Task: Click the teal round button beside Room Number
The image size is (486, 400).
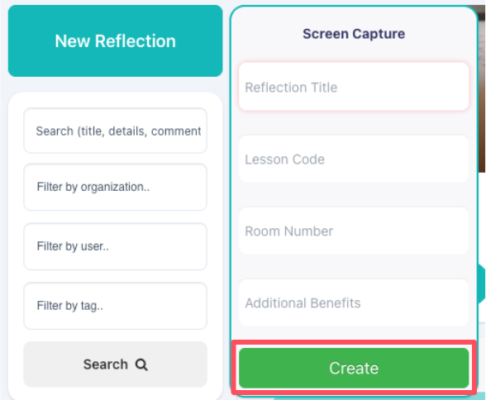Action: 482,283
